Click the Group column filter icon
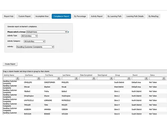 coord(129,79)
